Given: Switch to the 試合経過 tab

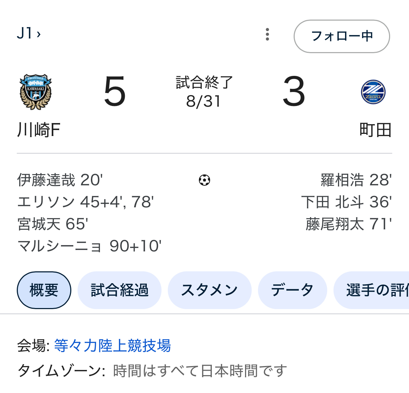Looking at the screenshot, I should 120,290.
